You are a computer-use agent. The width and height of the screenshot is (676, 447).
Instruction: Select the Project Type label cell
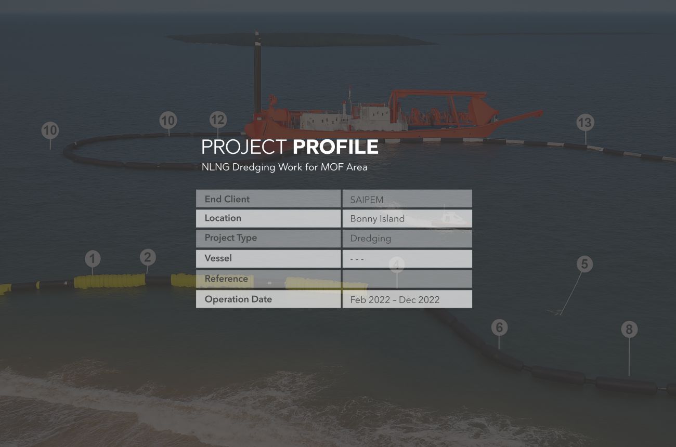tap(268, 238)
